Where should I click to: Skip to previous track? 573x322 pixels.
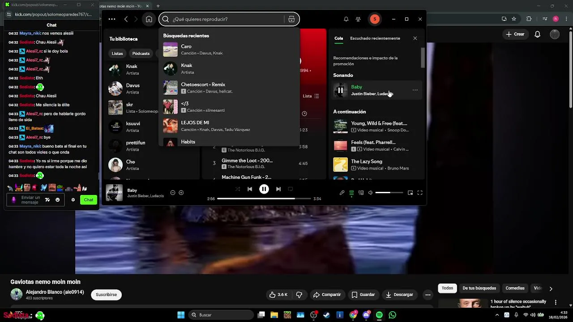point(250,189)
